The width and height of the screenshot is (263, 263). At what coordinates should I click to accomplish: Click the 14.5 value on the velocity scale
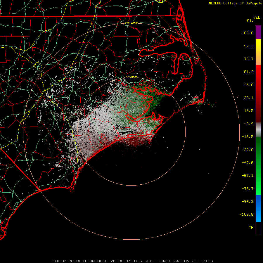pyautogui.click(x=249, y=111)
